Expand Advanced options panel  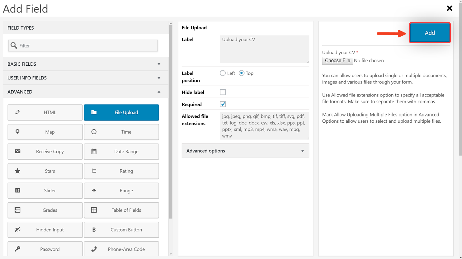[x=245, y=151]
